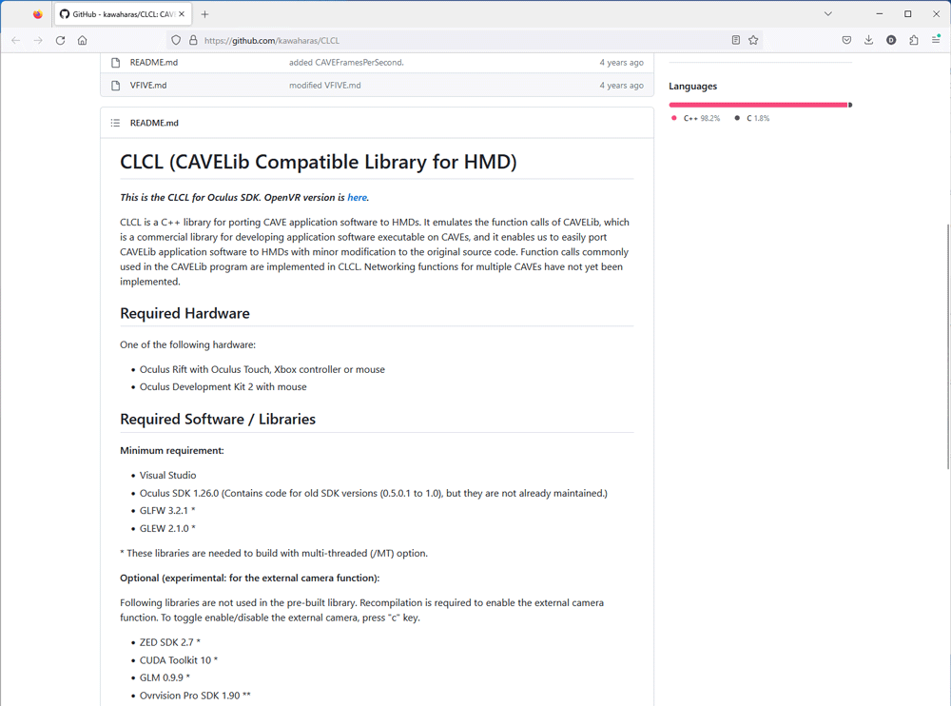Open Firefox View from the tab bar icon
The width and height of the screenshot is (951, 706).
38,14
